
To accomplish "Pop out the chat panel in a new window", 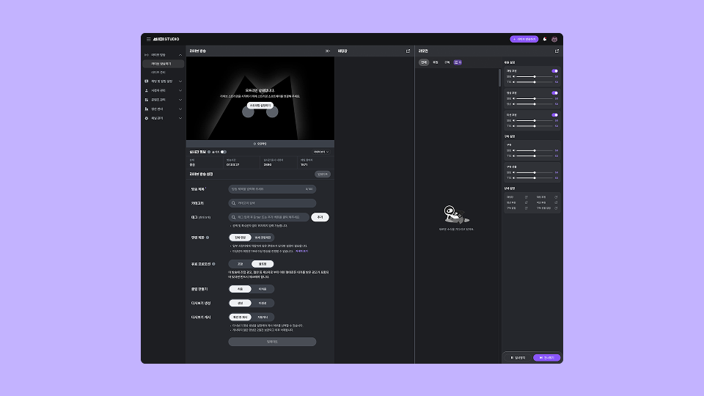I will point(408,51).
